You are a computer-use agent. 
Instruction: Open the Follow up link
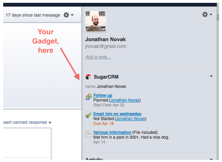(x=103, y=96)
